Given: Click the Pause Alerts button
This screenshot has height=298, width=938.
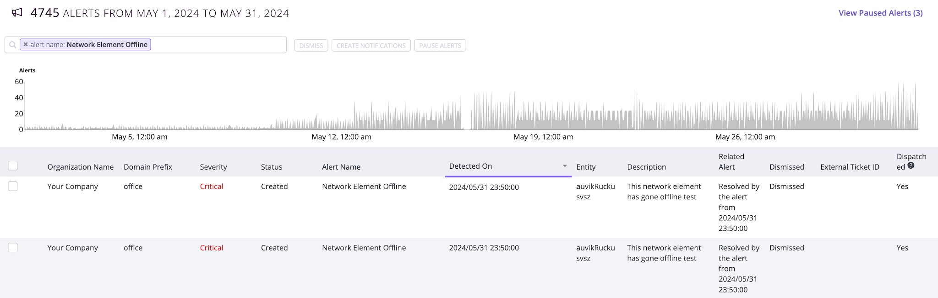Looking at the screenshot, I should point(440,45).
